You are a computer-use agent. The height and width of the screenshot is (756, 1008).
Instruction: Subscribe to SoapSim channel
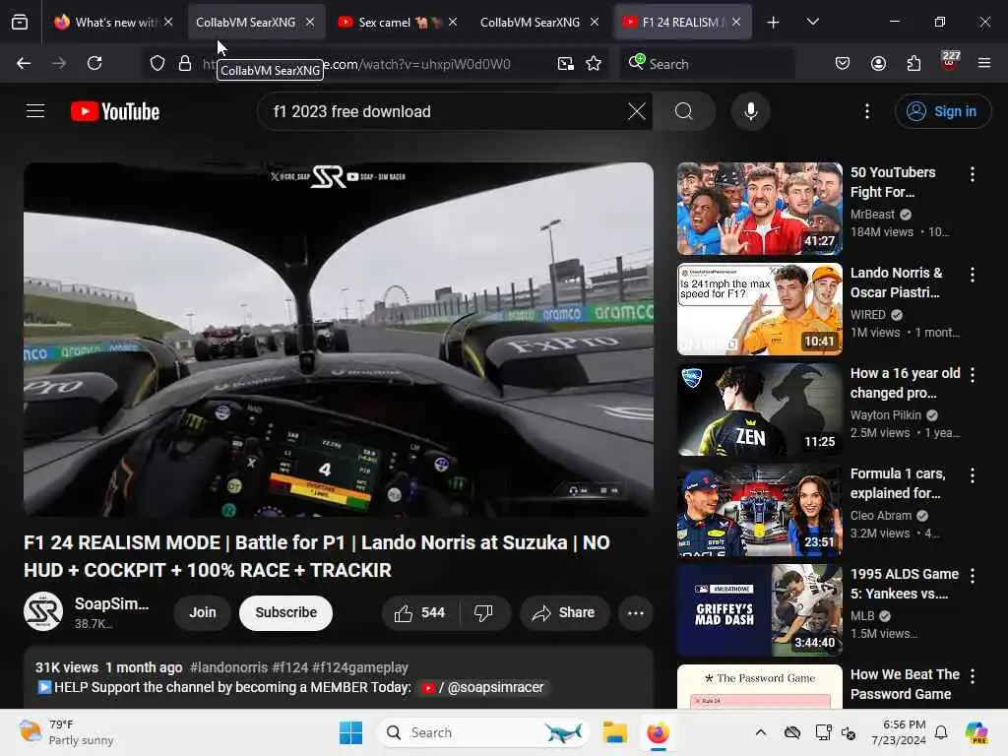(286, 612)
